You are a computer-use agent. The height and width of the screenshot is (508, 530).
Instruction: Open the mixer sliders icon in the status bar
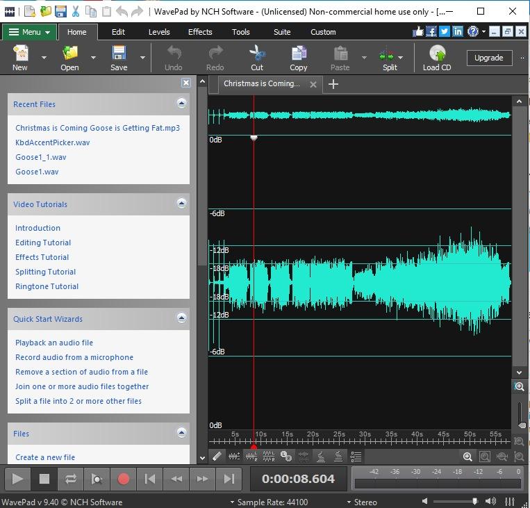pos(509,502)
